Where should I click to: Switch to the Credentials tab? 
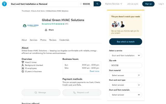64,40
